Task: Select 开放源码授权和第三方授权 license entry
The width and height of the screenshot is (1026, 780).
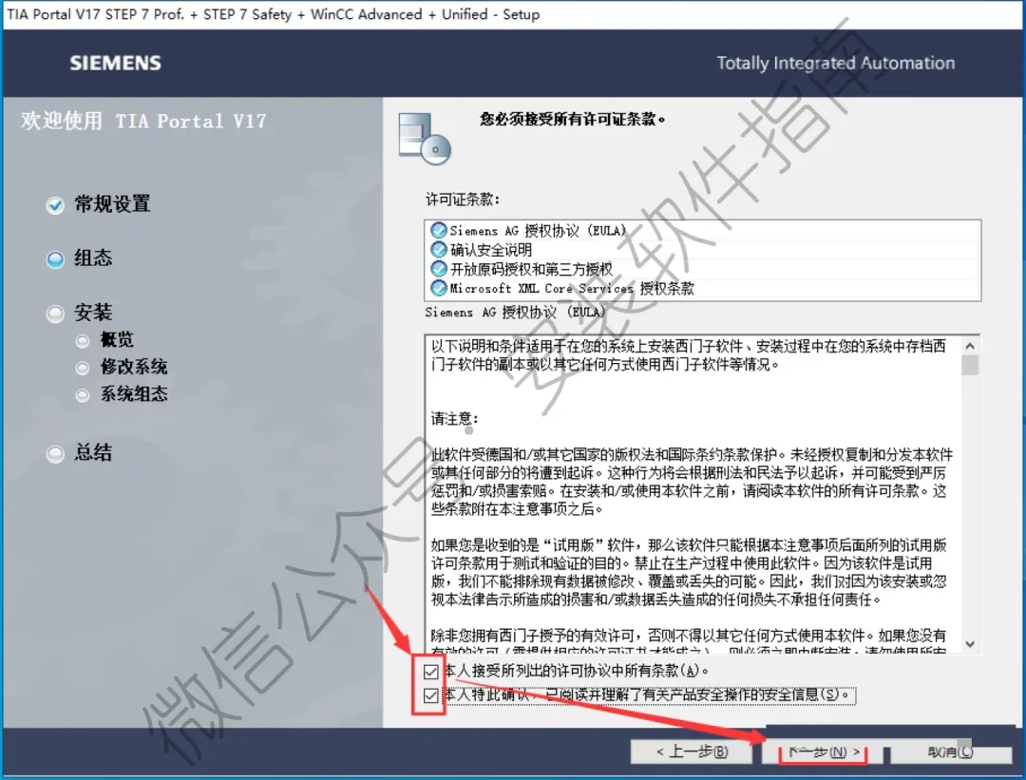Action: (x=703, y=269)
